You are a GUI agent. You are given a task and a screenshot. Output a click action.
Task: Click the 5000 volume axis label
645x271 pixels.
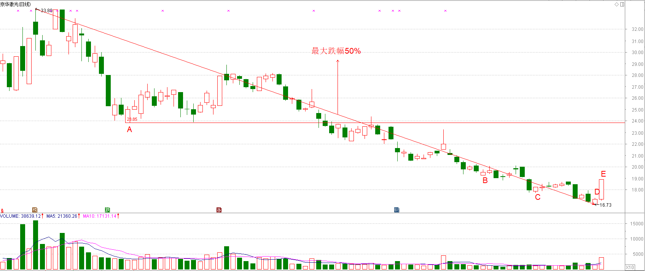click(638, 254)
